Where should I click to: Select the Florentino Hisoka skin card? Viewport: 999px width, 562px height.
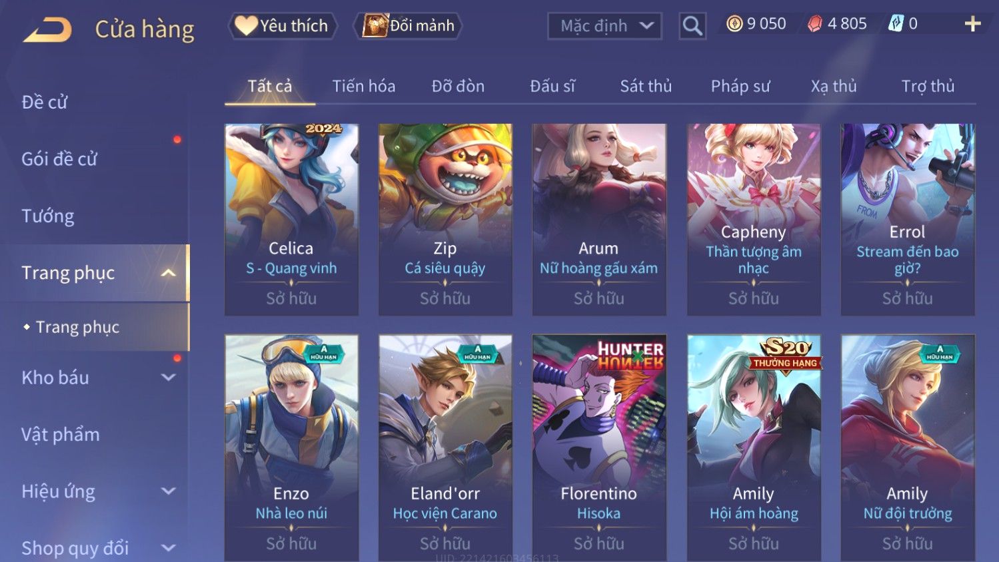[599, 447]
